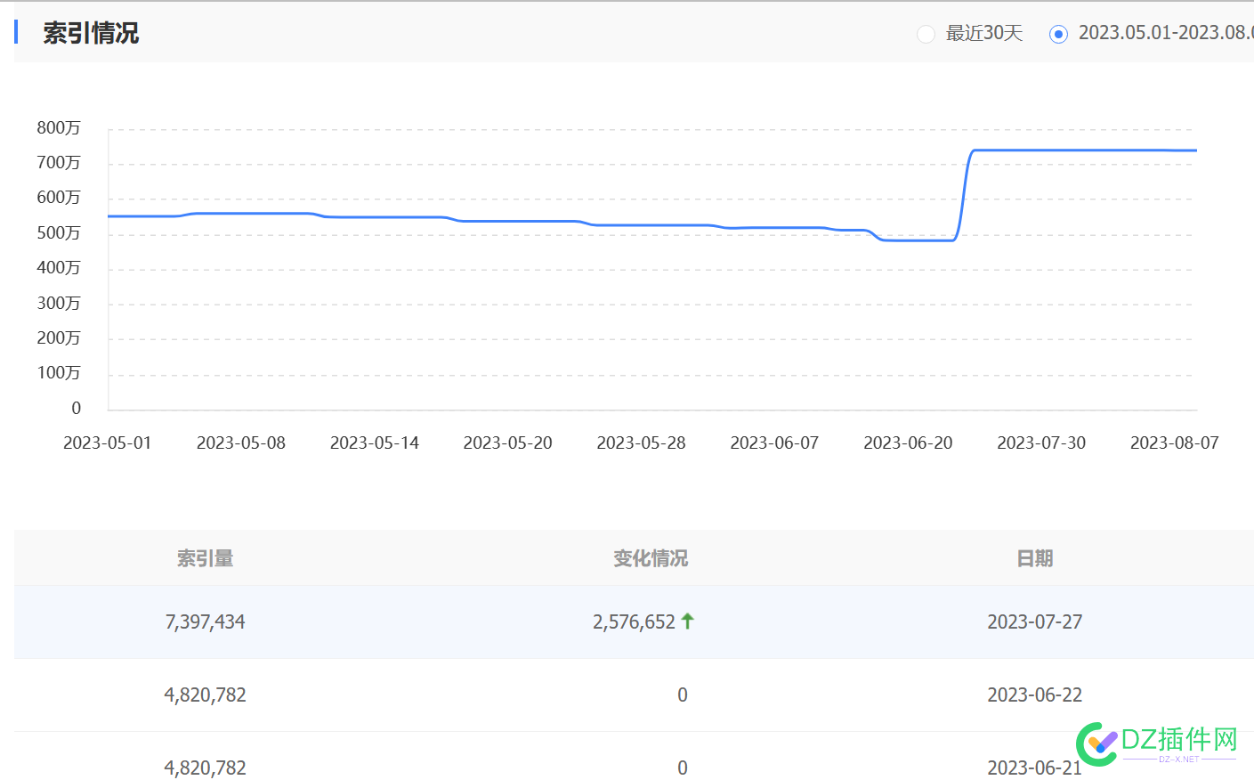Click the 2023-05-20 x-axis label
1254x780 pixels.
(x=508, y=443)
